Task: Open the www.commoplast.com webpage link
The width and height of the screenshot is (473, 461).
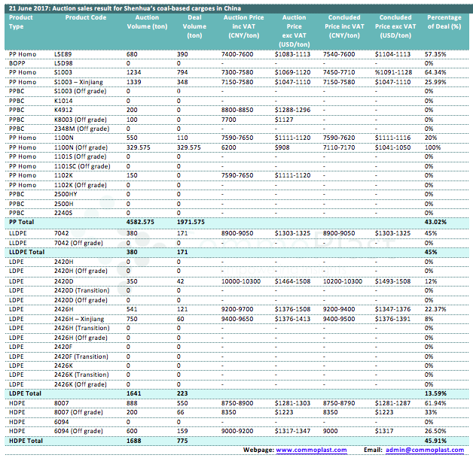Action: (x=311, y=450)
